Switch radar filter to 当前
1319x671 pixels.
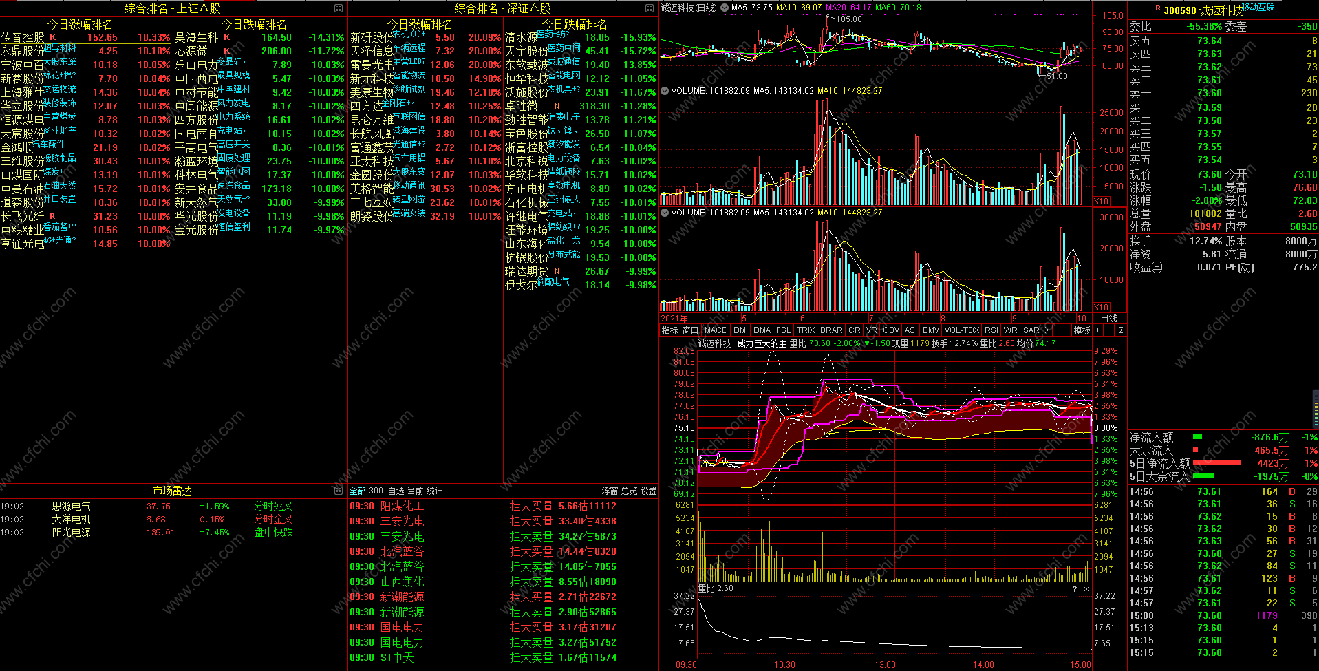point(415,491)
